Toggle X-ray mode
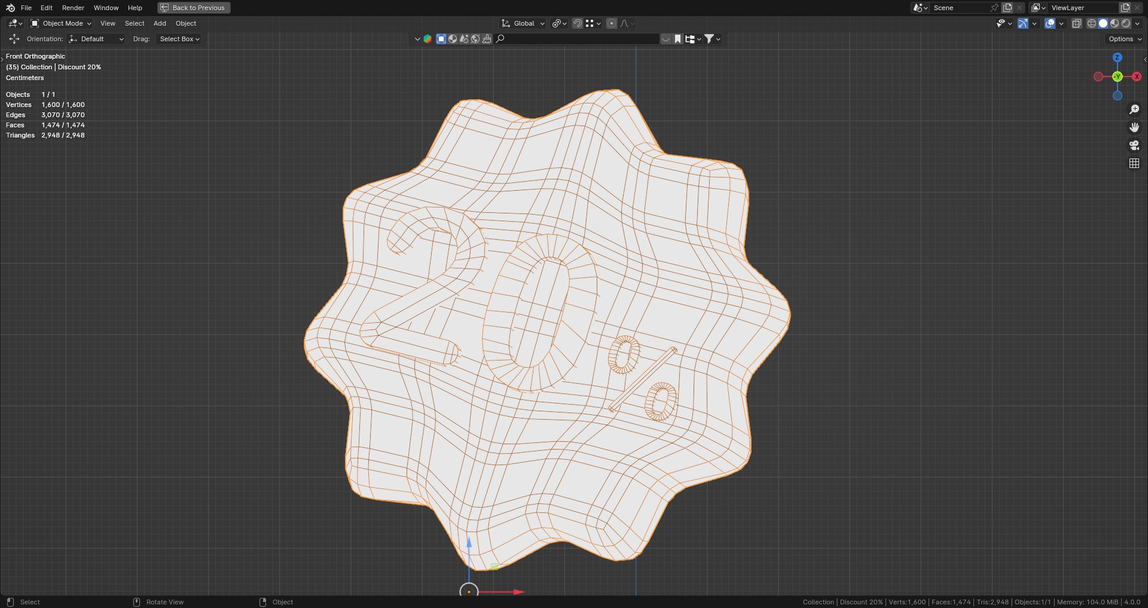 [1077, 23]
